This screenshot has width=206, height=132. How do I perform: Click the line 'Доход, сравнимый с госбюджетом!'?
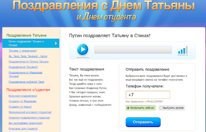click(x=90, y=105)
